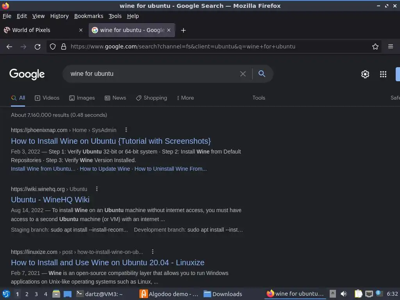Switch to the World of Pixels tab
Image resolution: width=400 pixels, height=300 pixels.
click(x=43, y=30)
